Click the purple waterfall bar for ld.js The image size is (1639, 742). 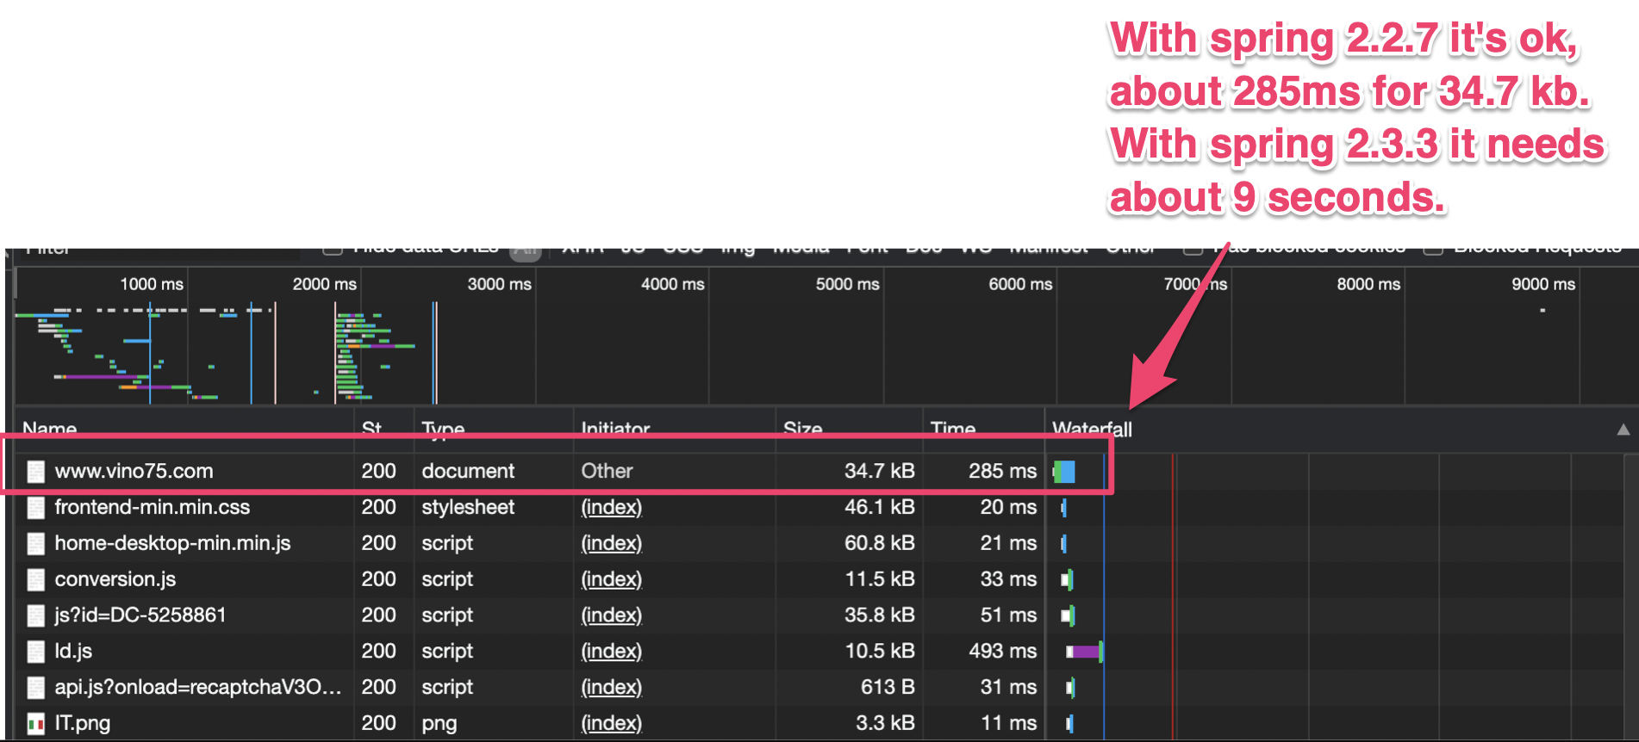pyautogui.click(x=1087, y=652)
